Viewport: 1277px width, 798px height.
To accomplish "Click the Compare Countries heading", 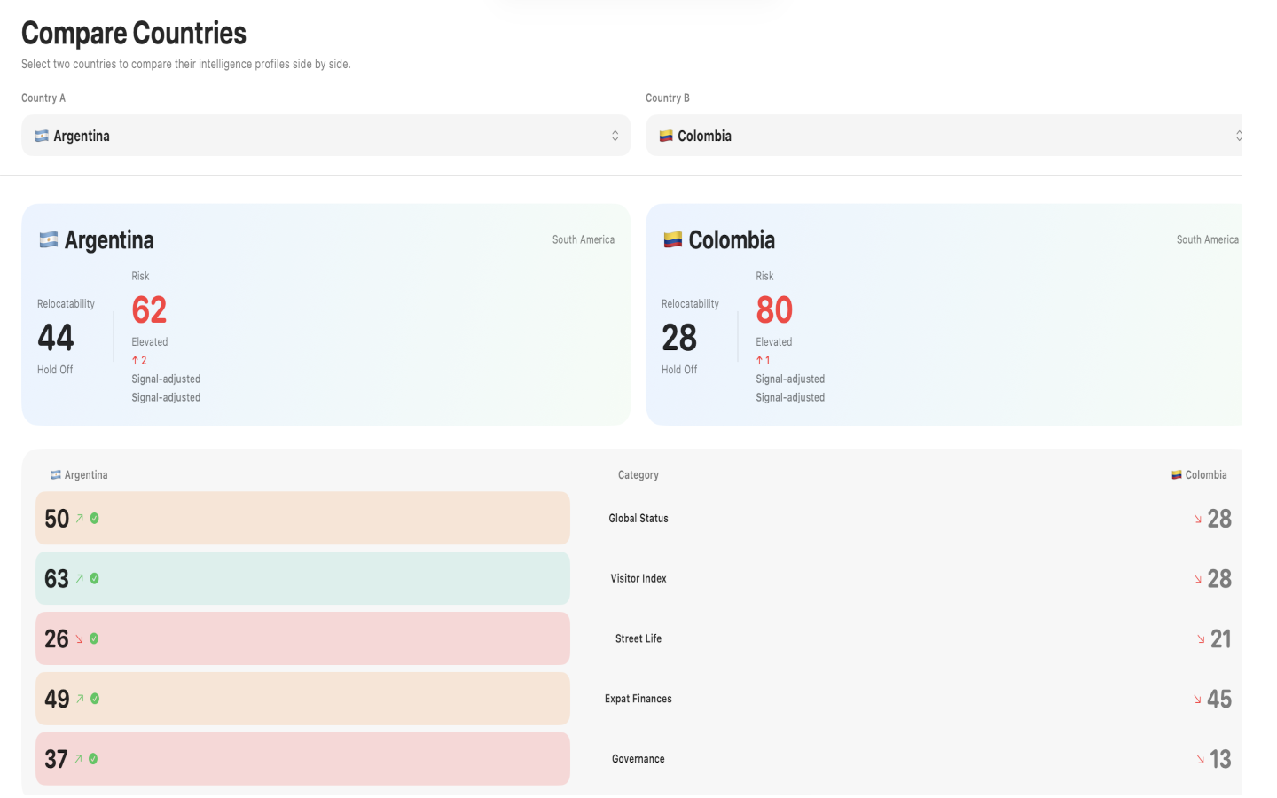I will pos(134,34).
